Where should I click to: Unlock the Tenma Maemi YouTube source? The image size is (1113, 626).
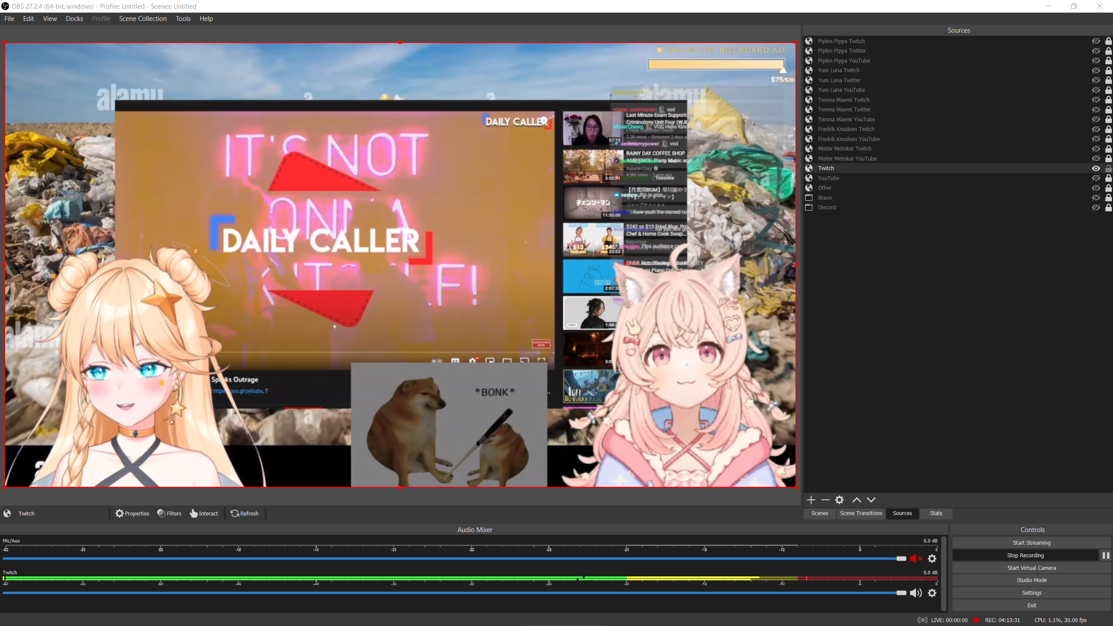coord(1108,119)
